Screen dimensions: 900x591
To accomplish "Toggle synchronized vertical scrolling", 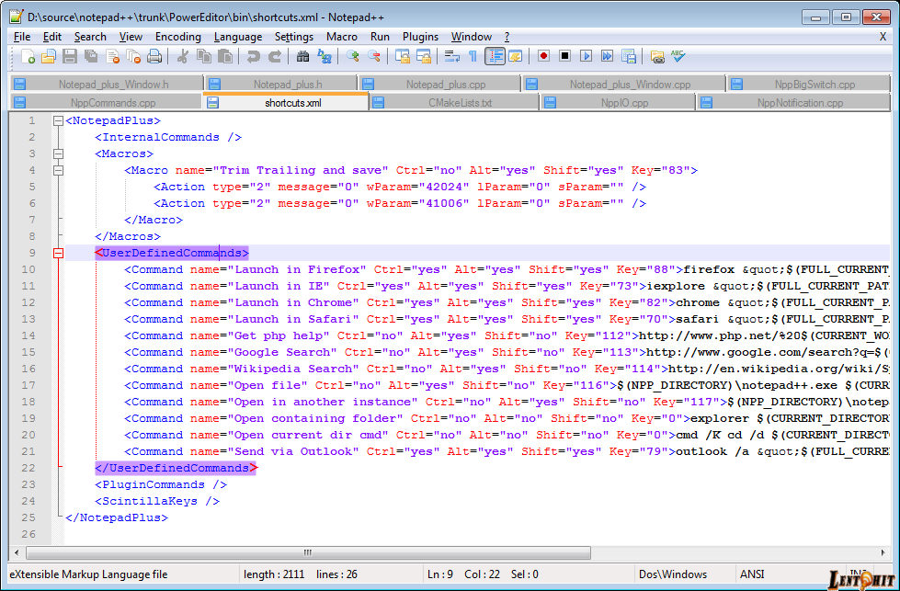I will pos(403,56).
